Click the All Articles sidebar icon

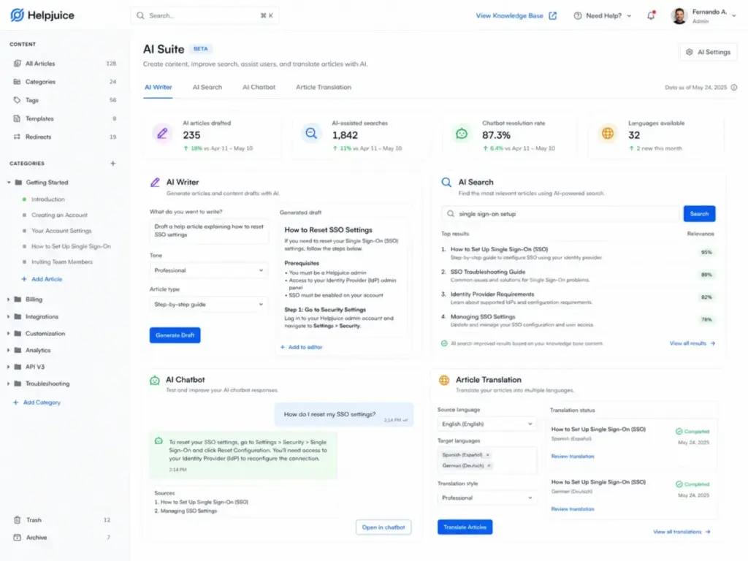18,64
